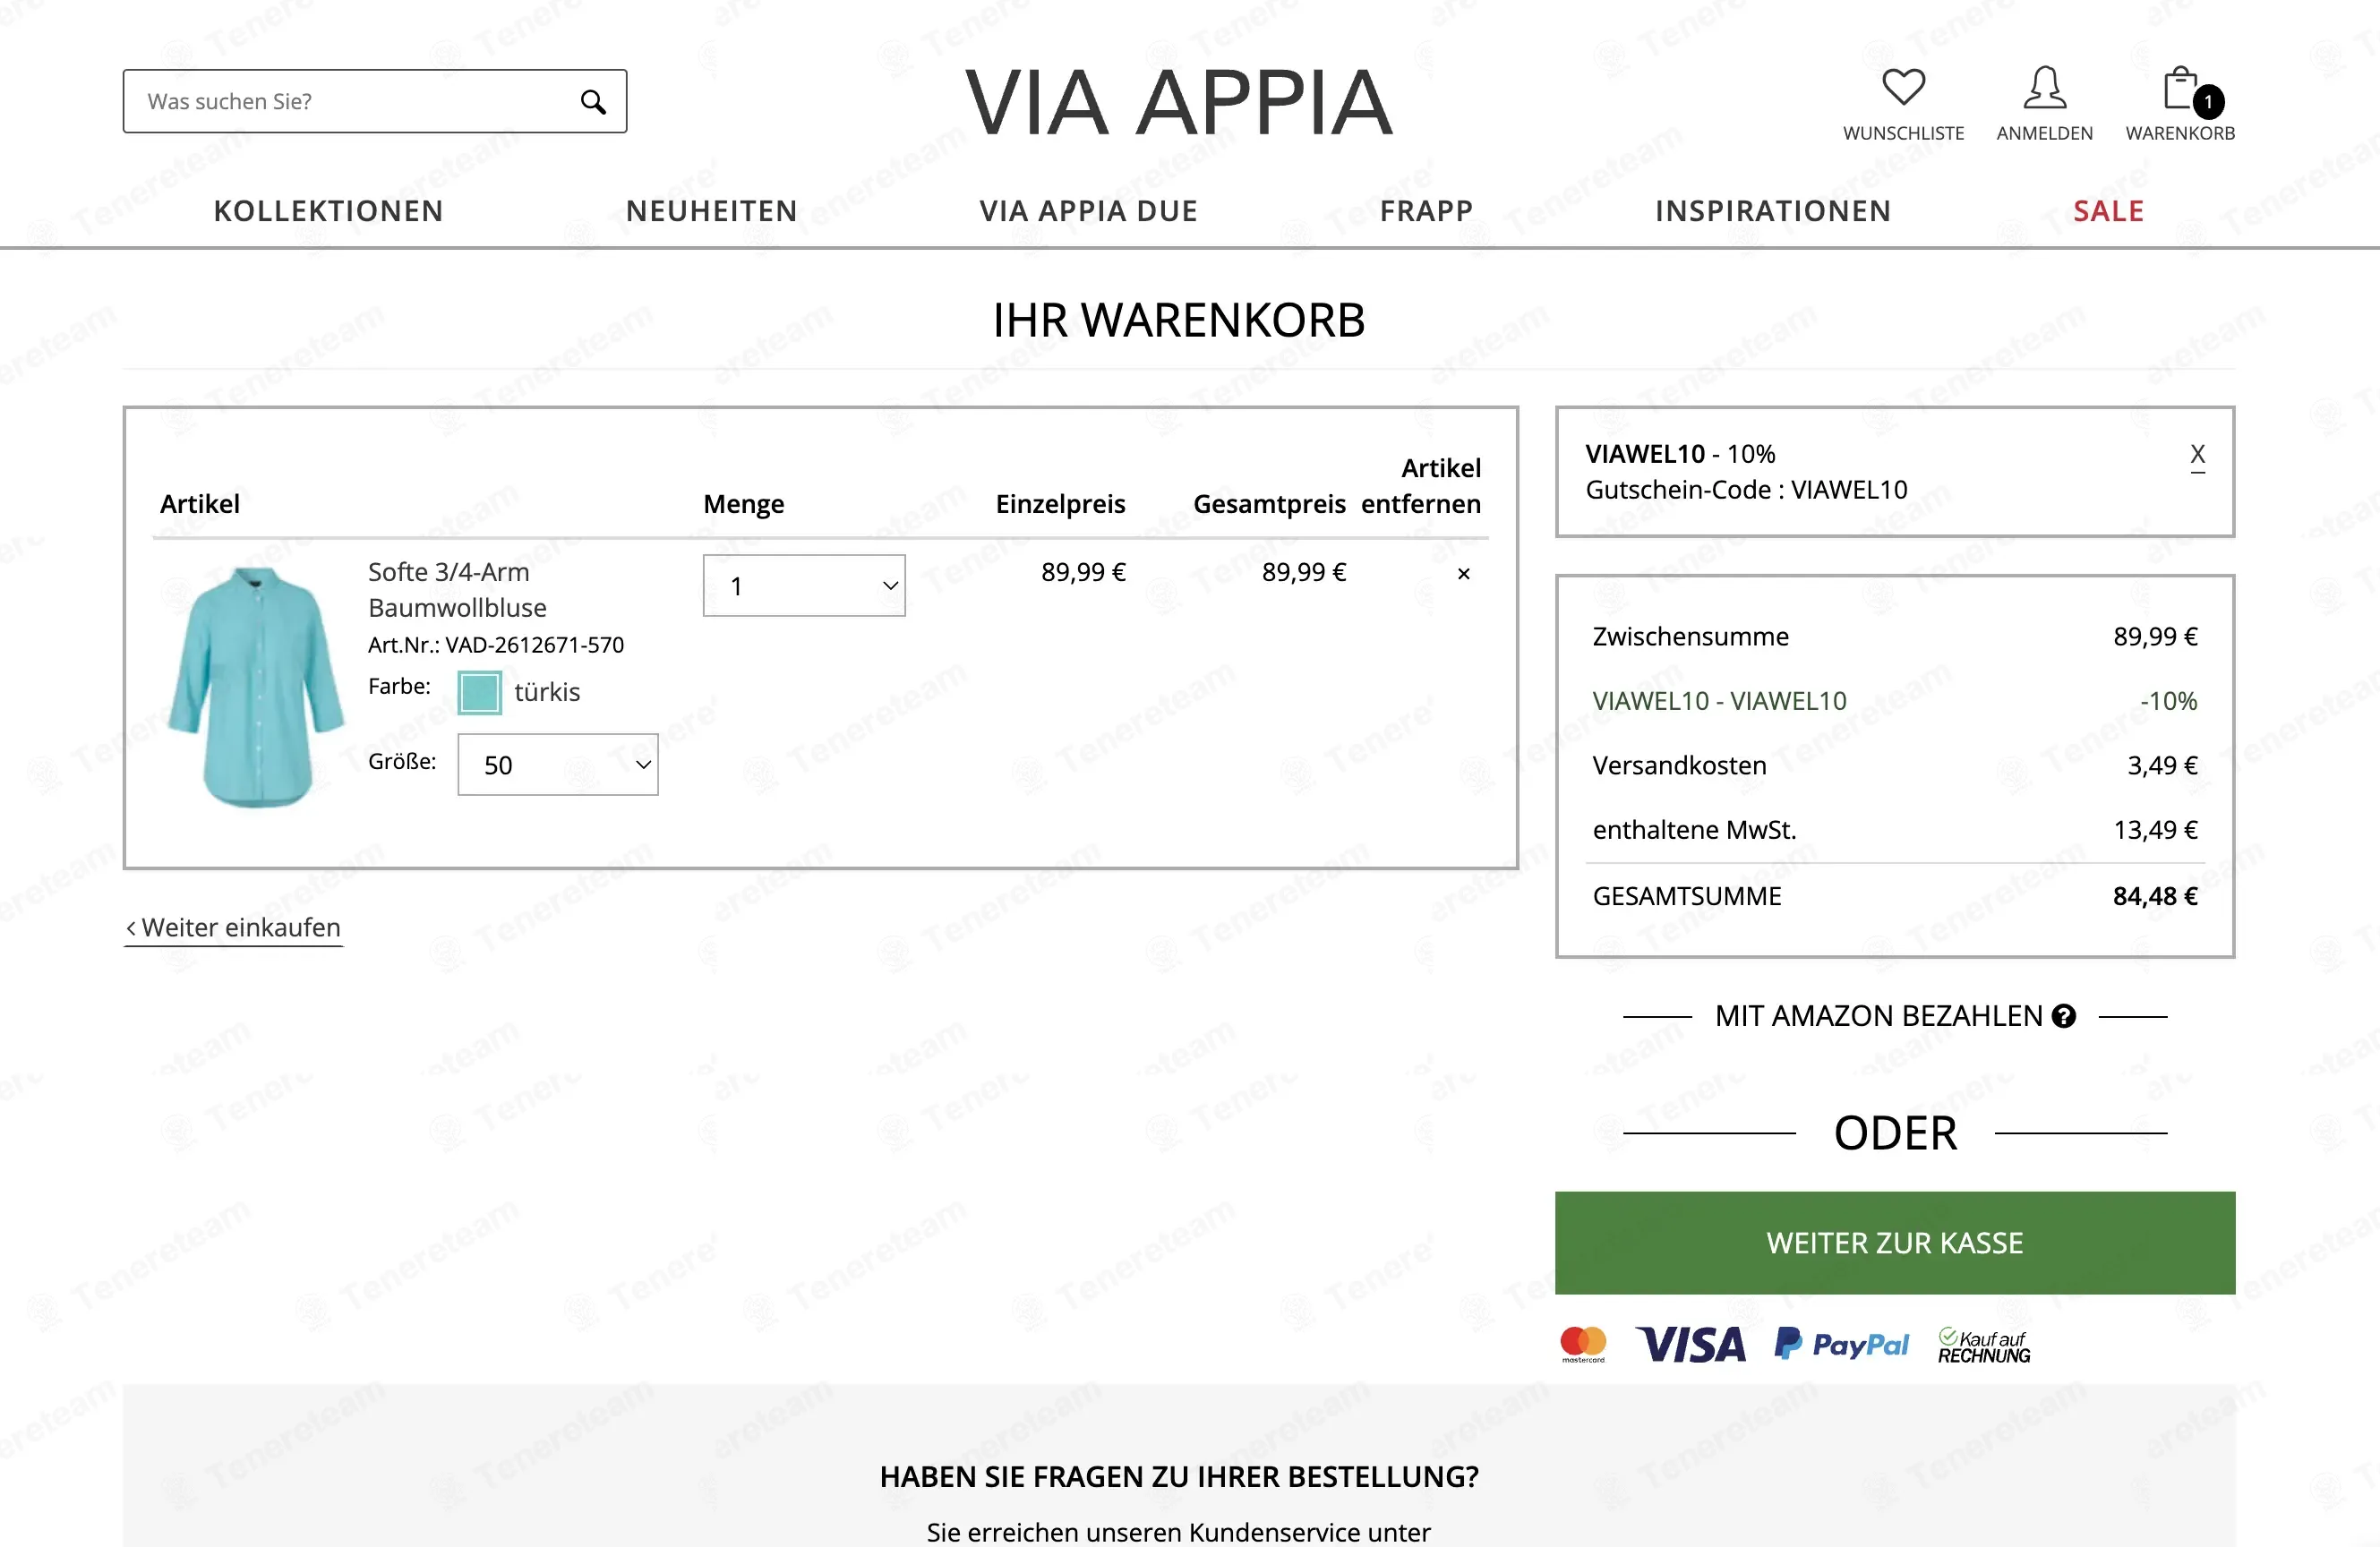Remove the VIAWEL10 voucher with X
The height and width of the screenshot is (1547, 2380).
(2197, 455)
